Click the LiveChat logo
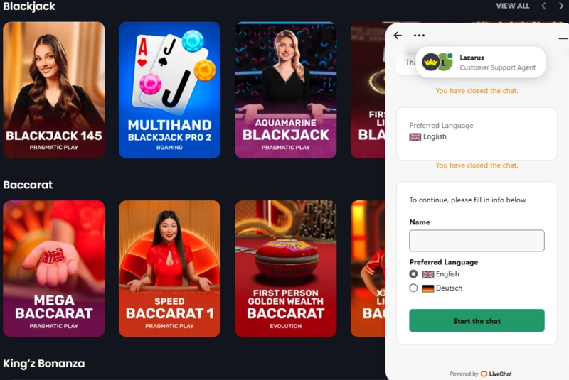Screen dimensions: 569x380 (x=496, y=374)
